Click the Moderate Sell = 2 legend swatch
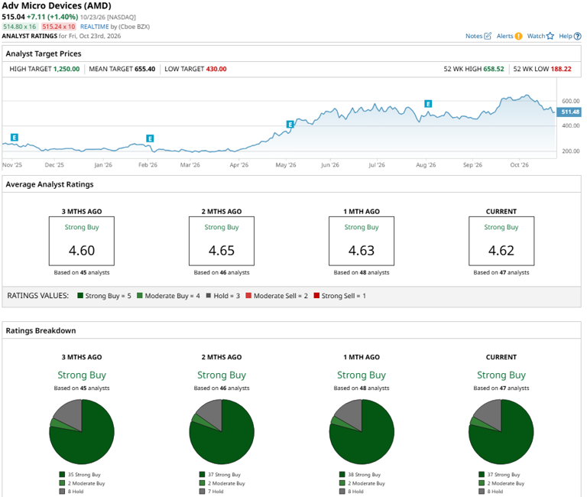587x497 pixels. pyautogui.click(x=248, y=295)
